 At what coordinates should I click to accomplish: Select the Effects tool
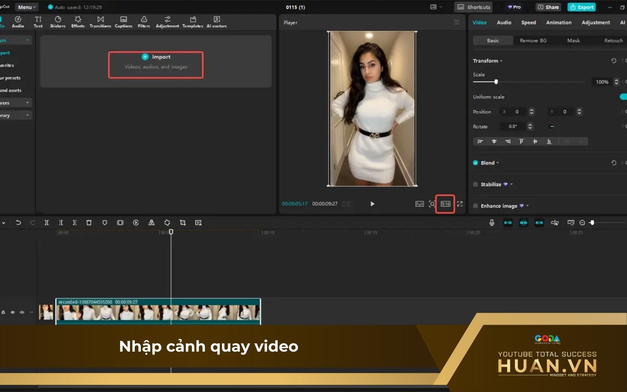78,22
